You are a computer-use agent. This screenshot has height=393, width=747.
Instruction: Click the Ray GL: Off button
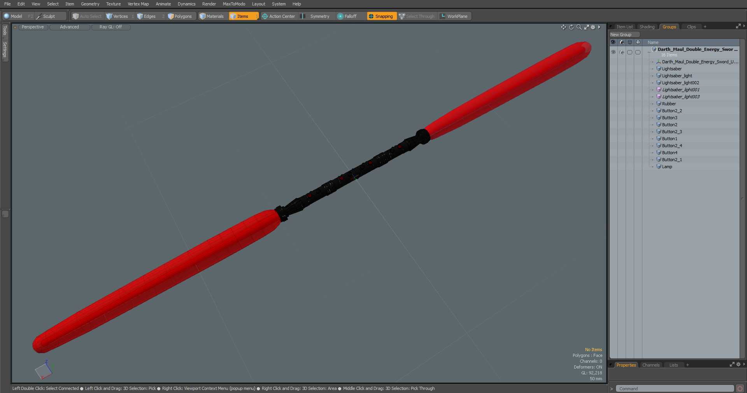(110, 27)
